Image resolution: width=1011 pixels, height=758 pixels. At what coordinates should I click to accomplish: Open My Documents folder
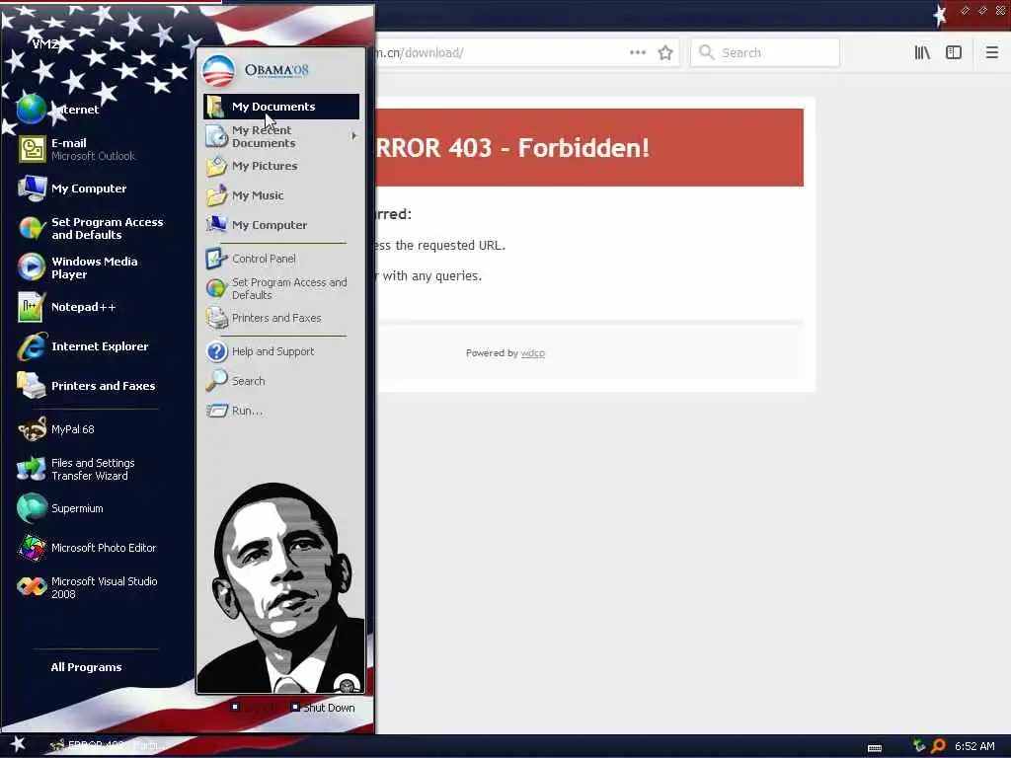click(281, 107)
